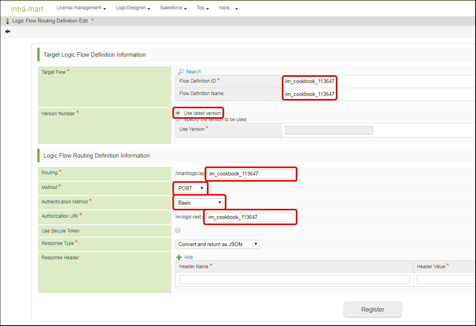
Task: Click the Search magnifier icon
Action: (181, 71)
